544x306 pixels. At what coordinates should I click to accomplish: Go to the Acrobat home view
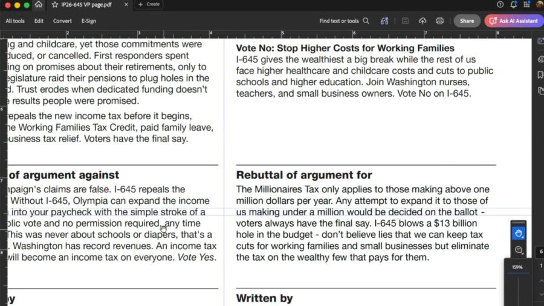pyautogui.click(x=39, y=4)
